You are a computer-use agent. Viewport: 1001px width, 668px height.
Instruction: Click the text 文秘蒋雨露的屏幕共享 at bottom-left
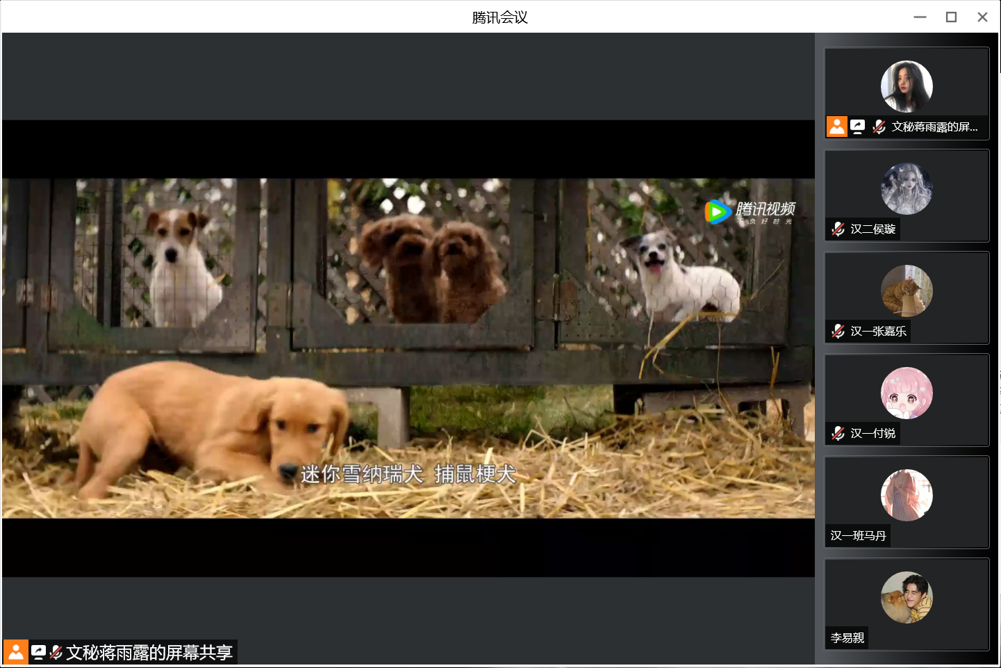pos(149,652)
